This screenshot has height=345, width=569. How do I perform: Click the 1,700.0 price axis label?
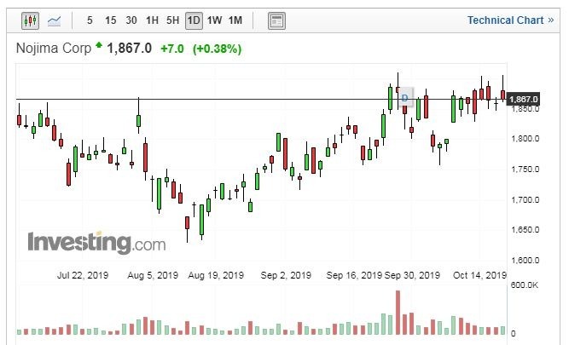point(525,199)
